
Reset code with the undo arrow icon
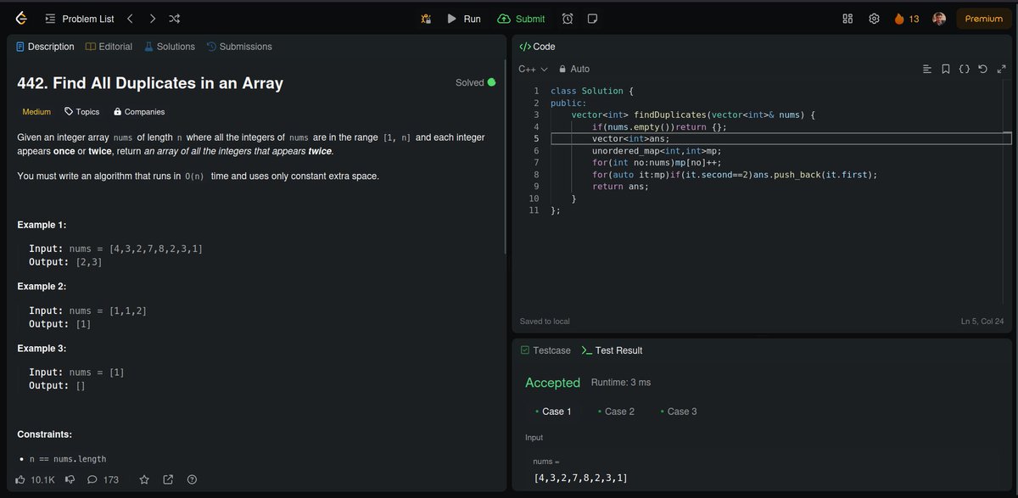pos(982,69)
